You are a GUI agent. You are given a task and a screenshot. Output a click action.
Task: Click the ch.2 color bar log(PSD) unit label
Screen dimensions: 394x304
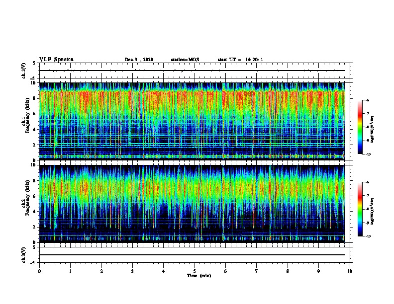373,212
